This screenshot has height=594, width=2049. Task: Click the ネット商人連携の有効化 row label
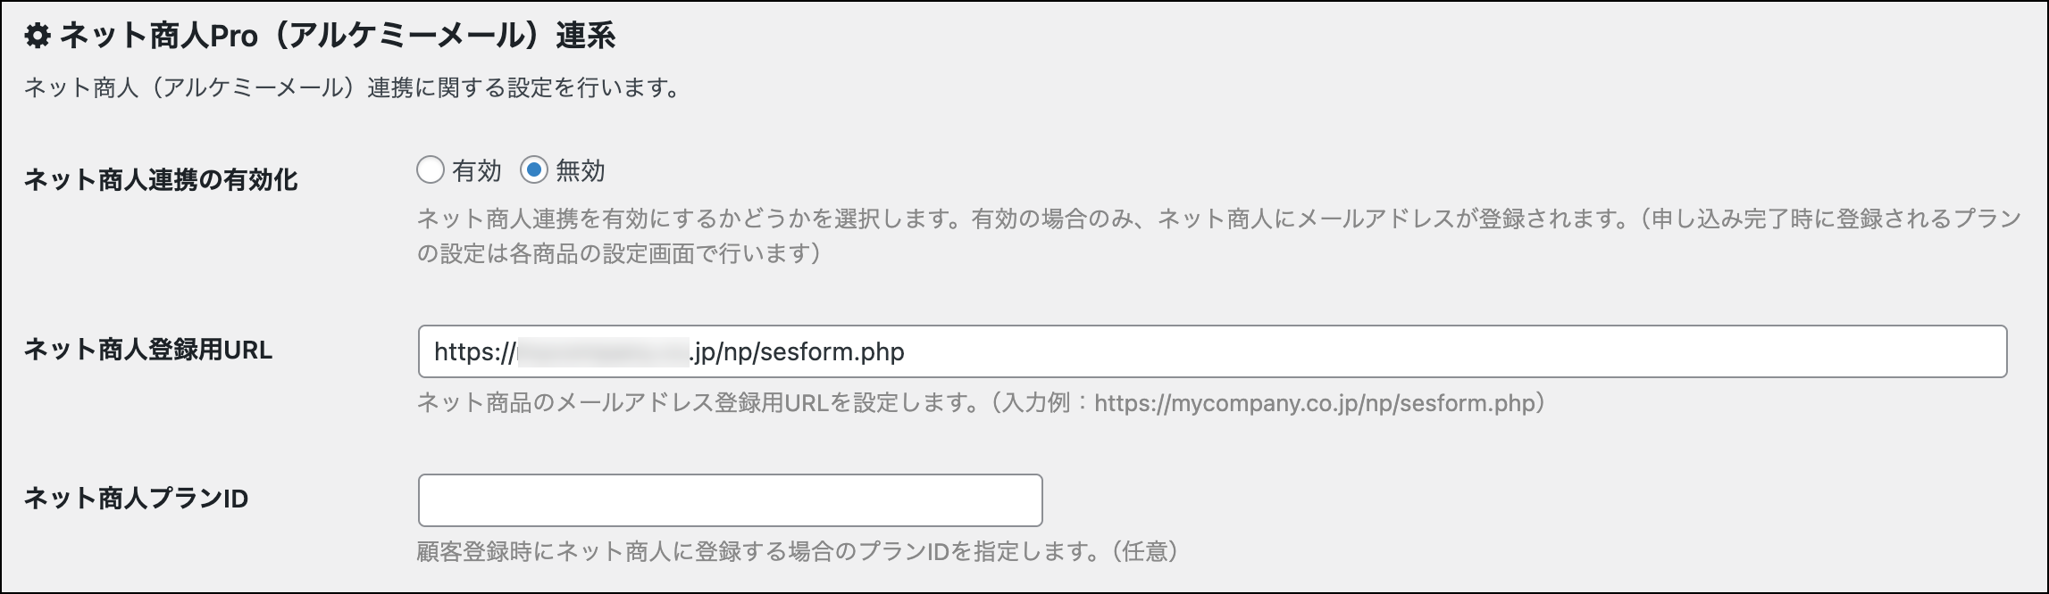tap(161, 180)
